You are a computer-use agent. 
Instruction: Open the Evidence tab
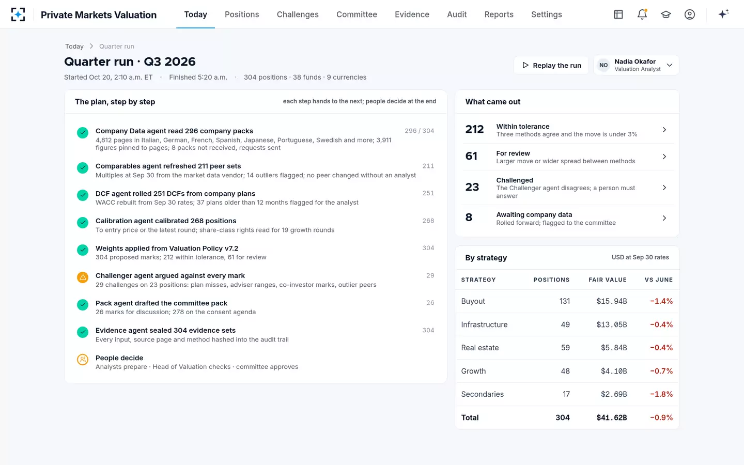[x=412, y=14]
